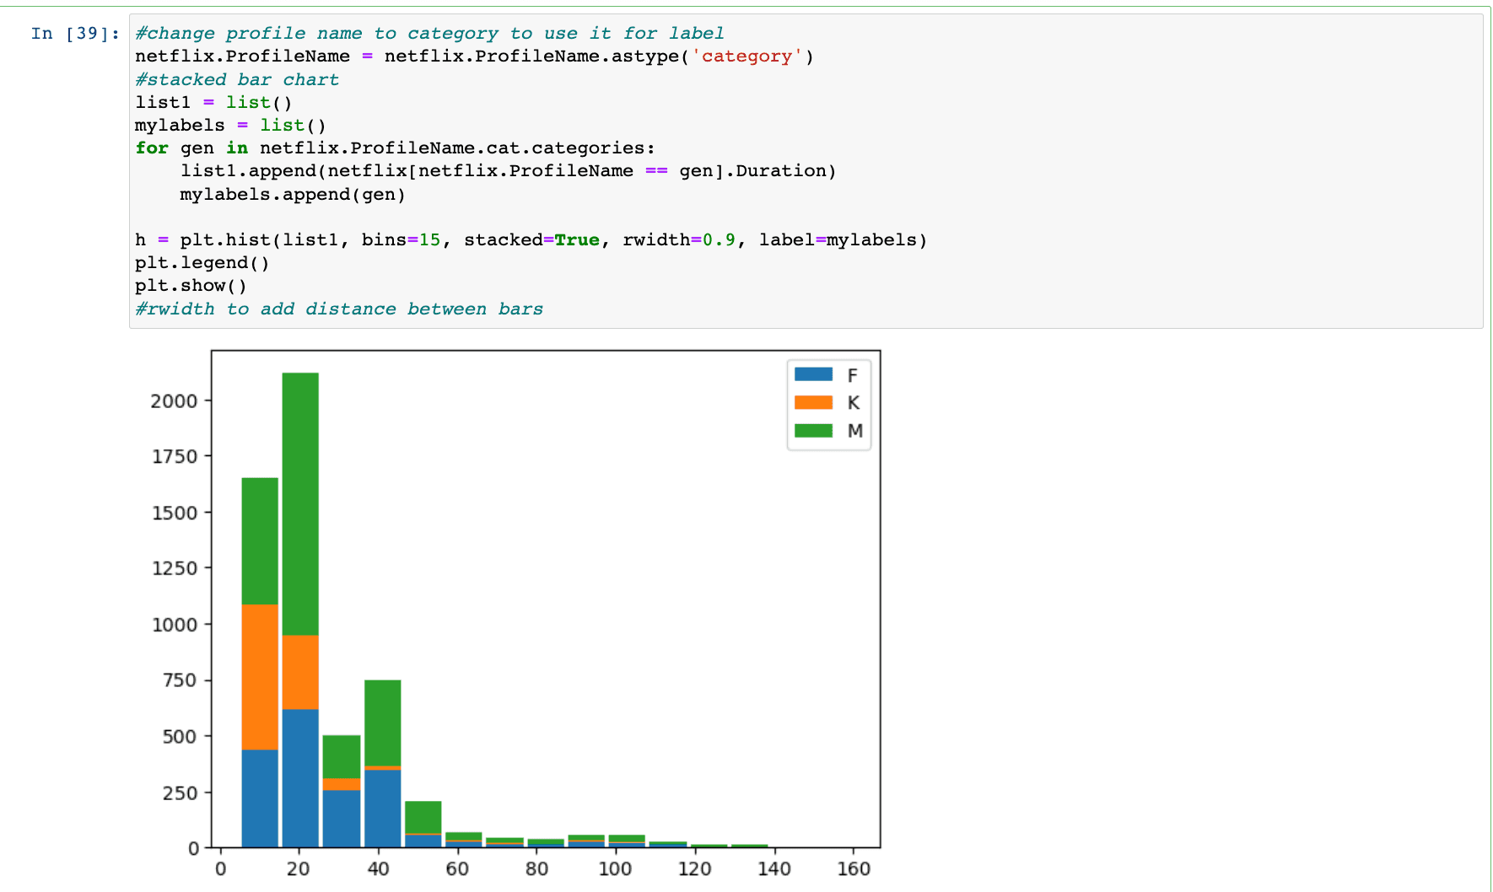The image size is (1493, 892).
Task: Click the 'category' string in astype call
Action: coord(746,56)
